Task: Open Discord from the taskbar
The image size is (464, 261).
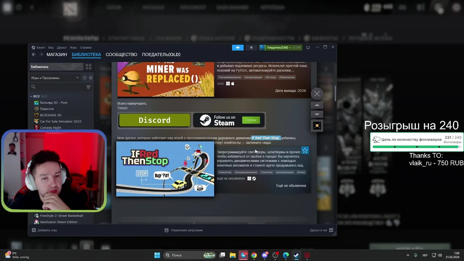Action: point(265,255)
